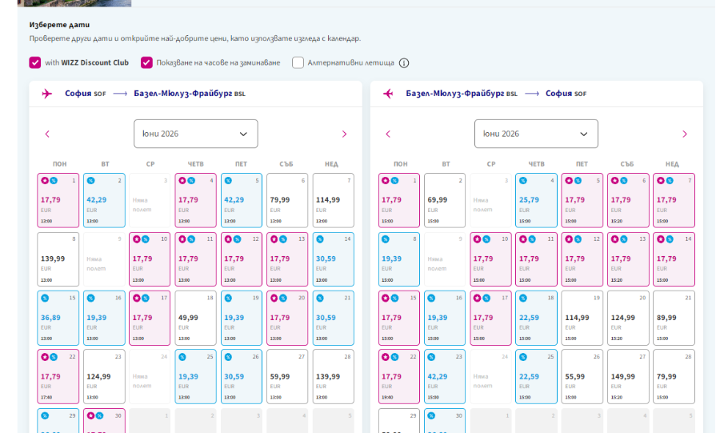This screenshot has height=433, width=720.
Task: Go to previous month in outbound calendar
Action: pos(47,134)
